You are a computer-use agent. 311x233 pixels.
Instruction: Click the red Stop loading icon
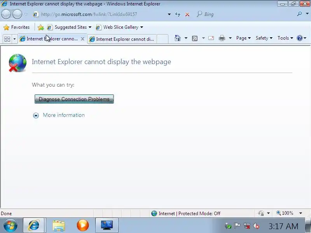[x=187, y=14]
